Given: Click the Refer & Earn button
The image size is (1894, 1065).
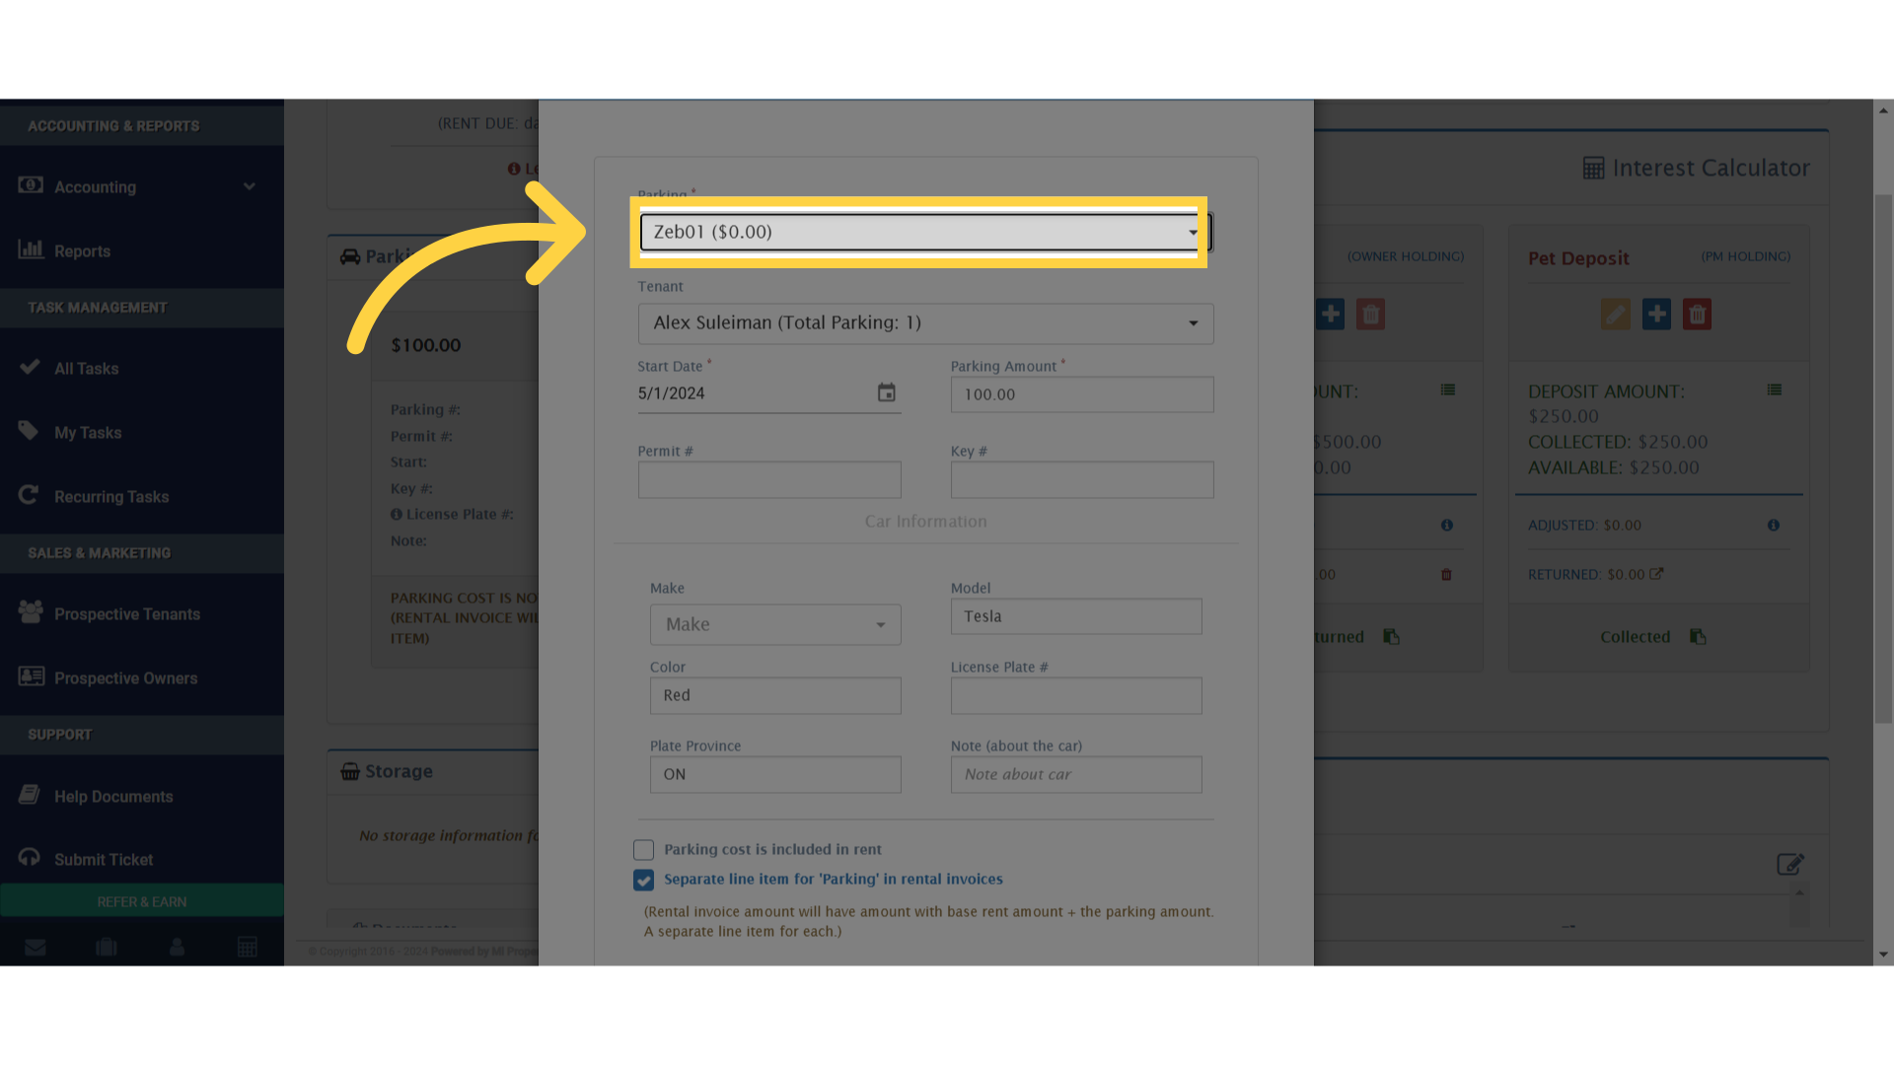Looking at the screenshot, I should point(142,901).
